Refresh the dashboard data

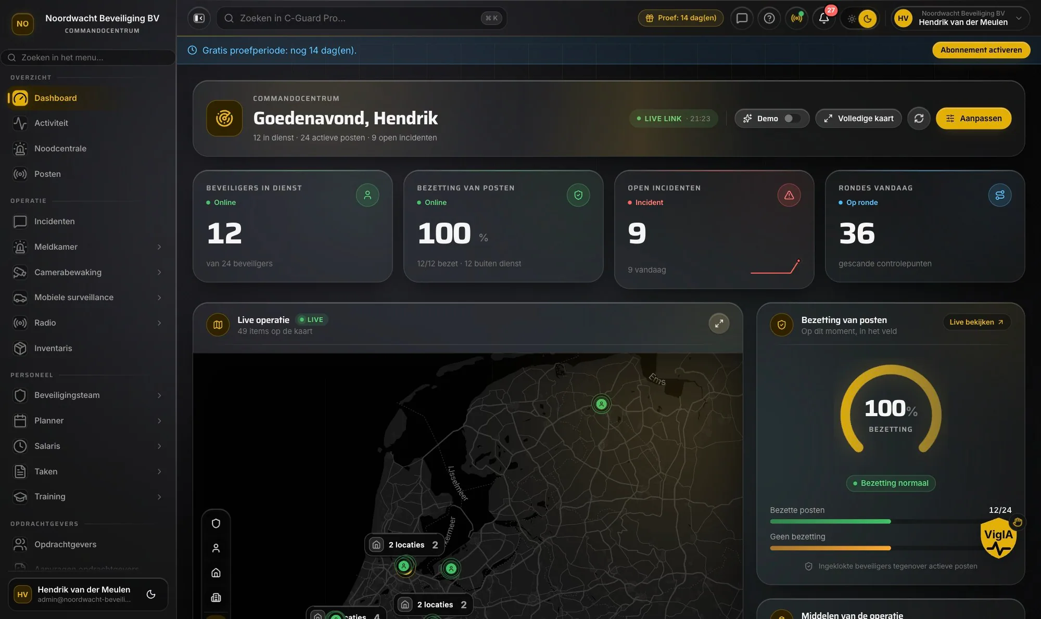[x=919, y=119]
